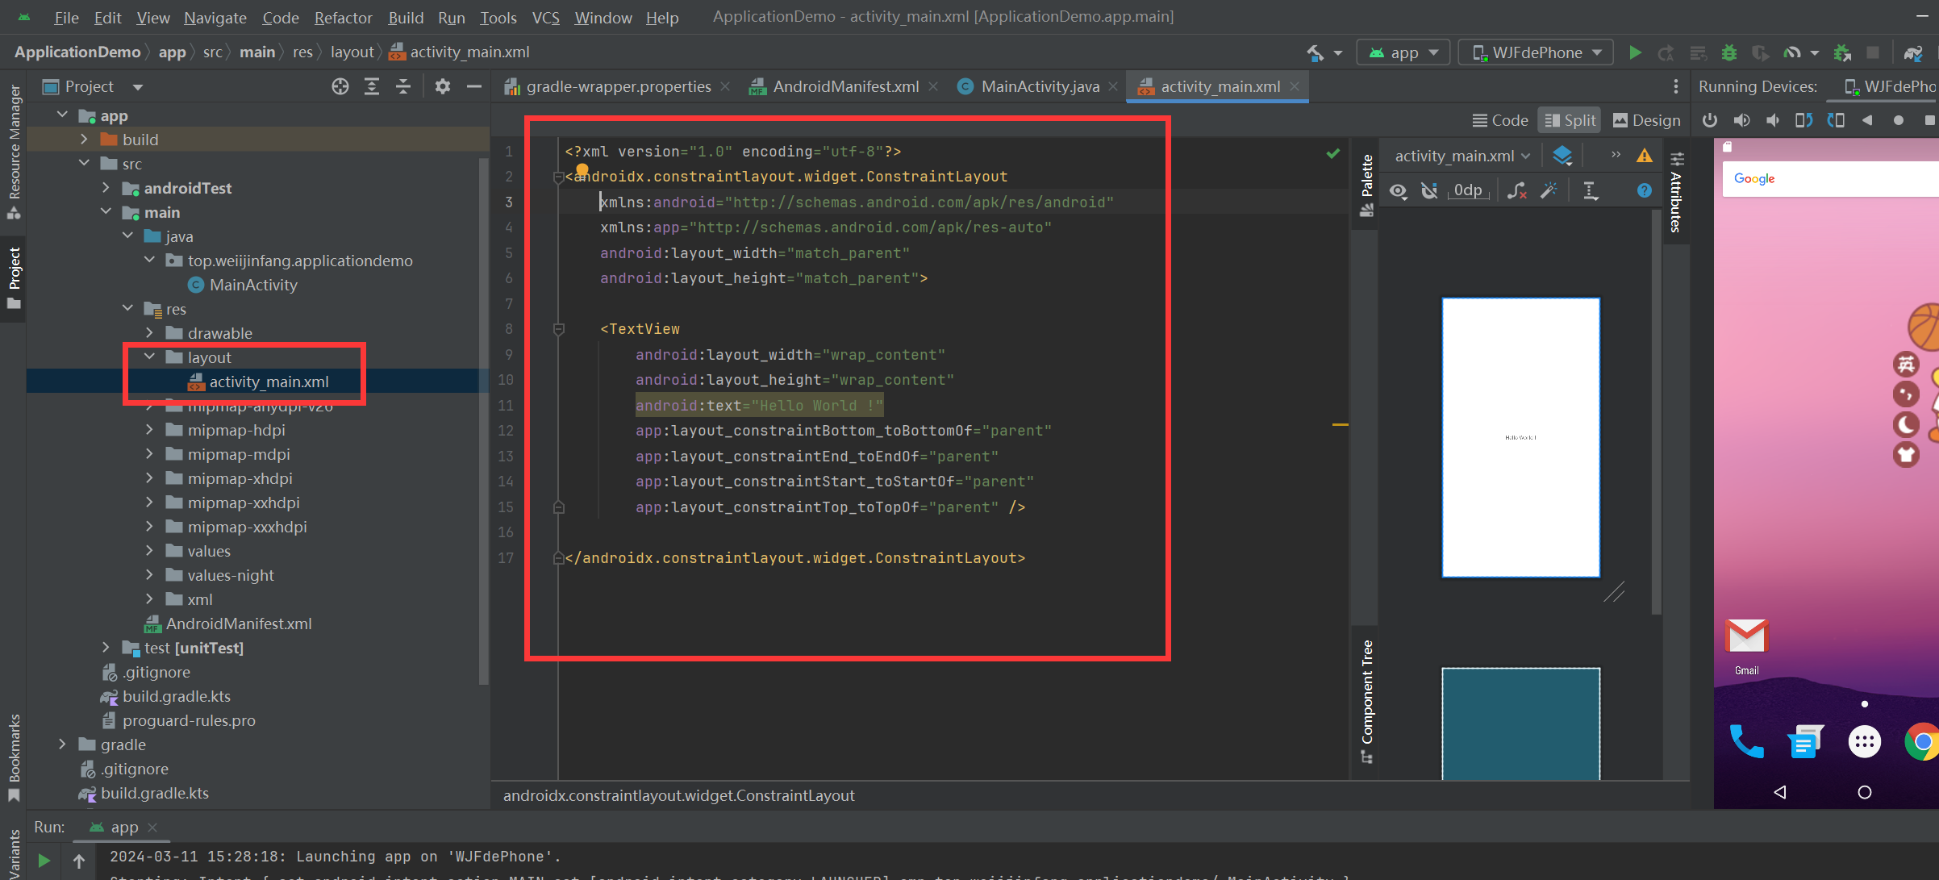Click select opened file target icon
1939x880 pixels.
[340, 86]
